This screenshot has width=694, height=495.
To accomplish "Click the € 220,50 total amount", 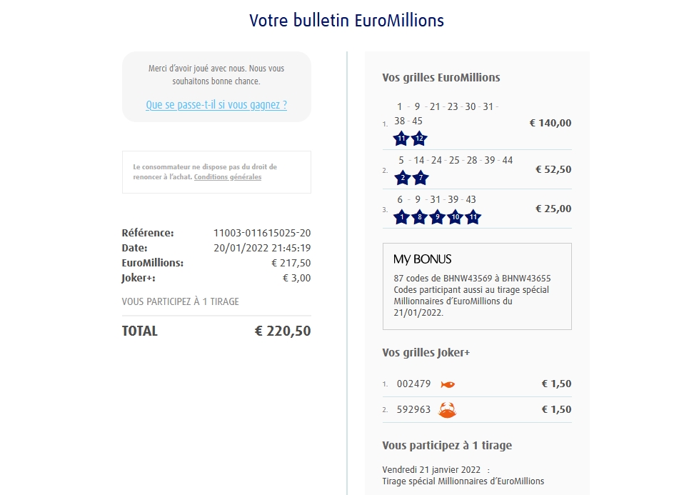I will coord(283,331).
